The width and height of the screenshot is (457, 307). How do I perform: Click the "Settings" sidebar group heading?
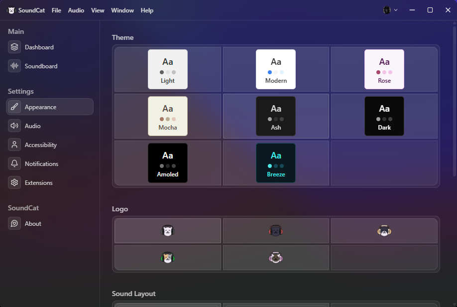pyautogui.click(x=21, y=91)
